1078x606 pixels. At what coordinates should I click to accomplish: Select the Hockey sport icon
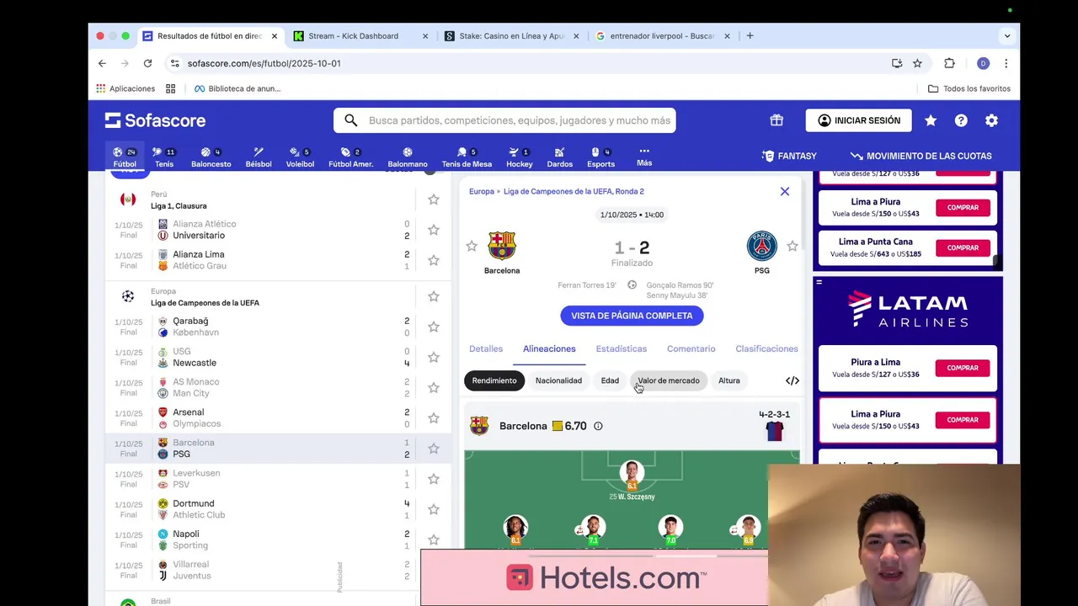click(519, 157)
